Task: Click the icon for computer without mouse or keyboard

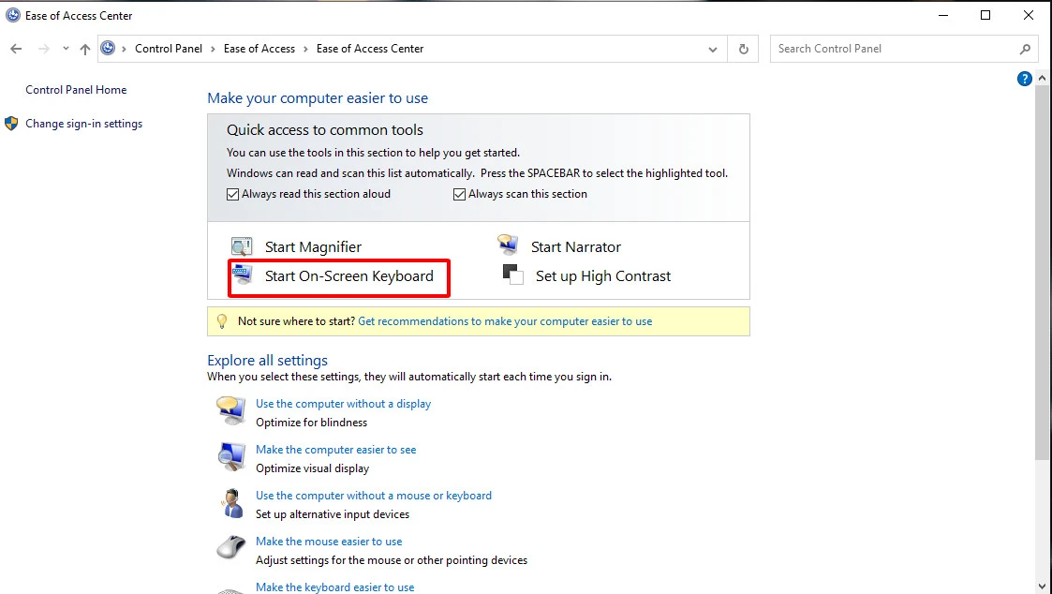Action: click(x=232, y=503)
